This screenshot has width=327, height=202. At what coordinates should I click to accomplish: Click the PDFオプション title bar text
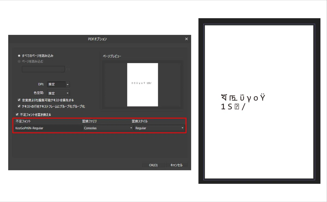[98, 39]
